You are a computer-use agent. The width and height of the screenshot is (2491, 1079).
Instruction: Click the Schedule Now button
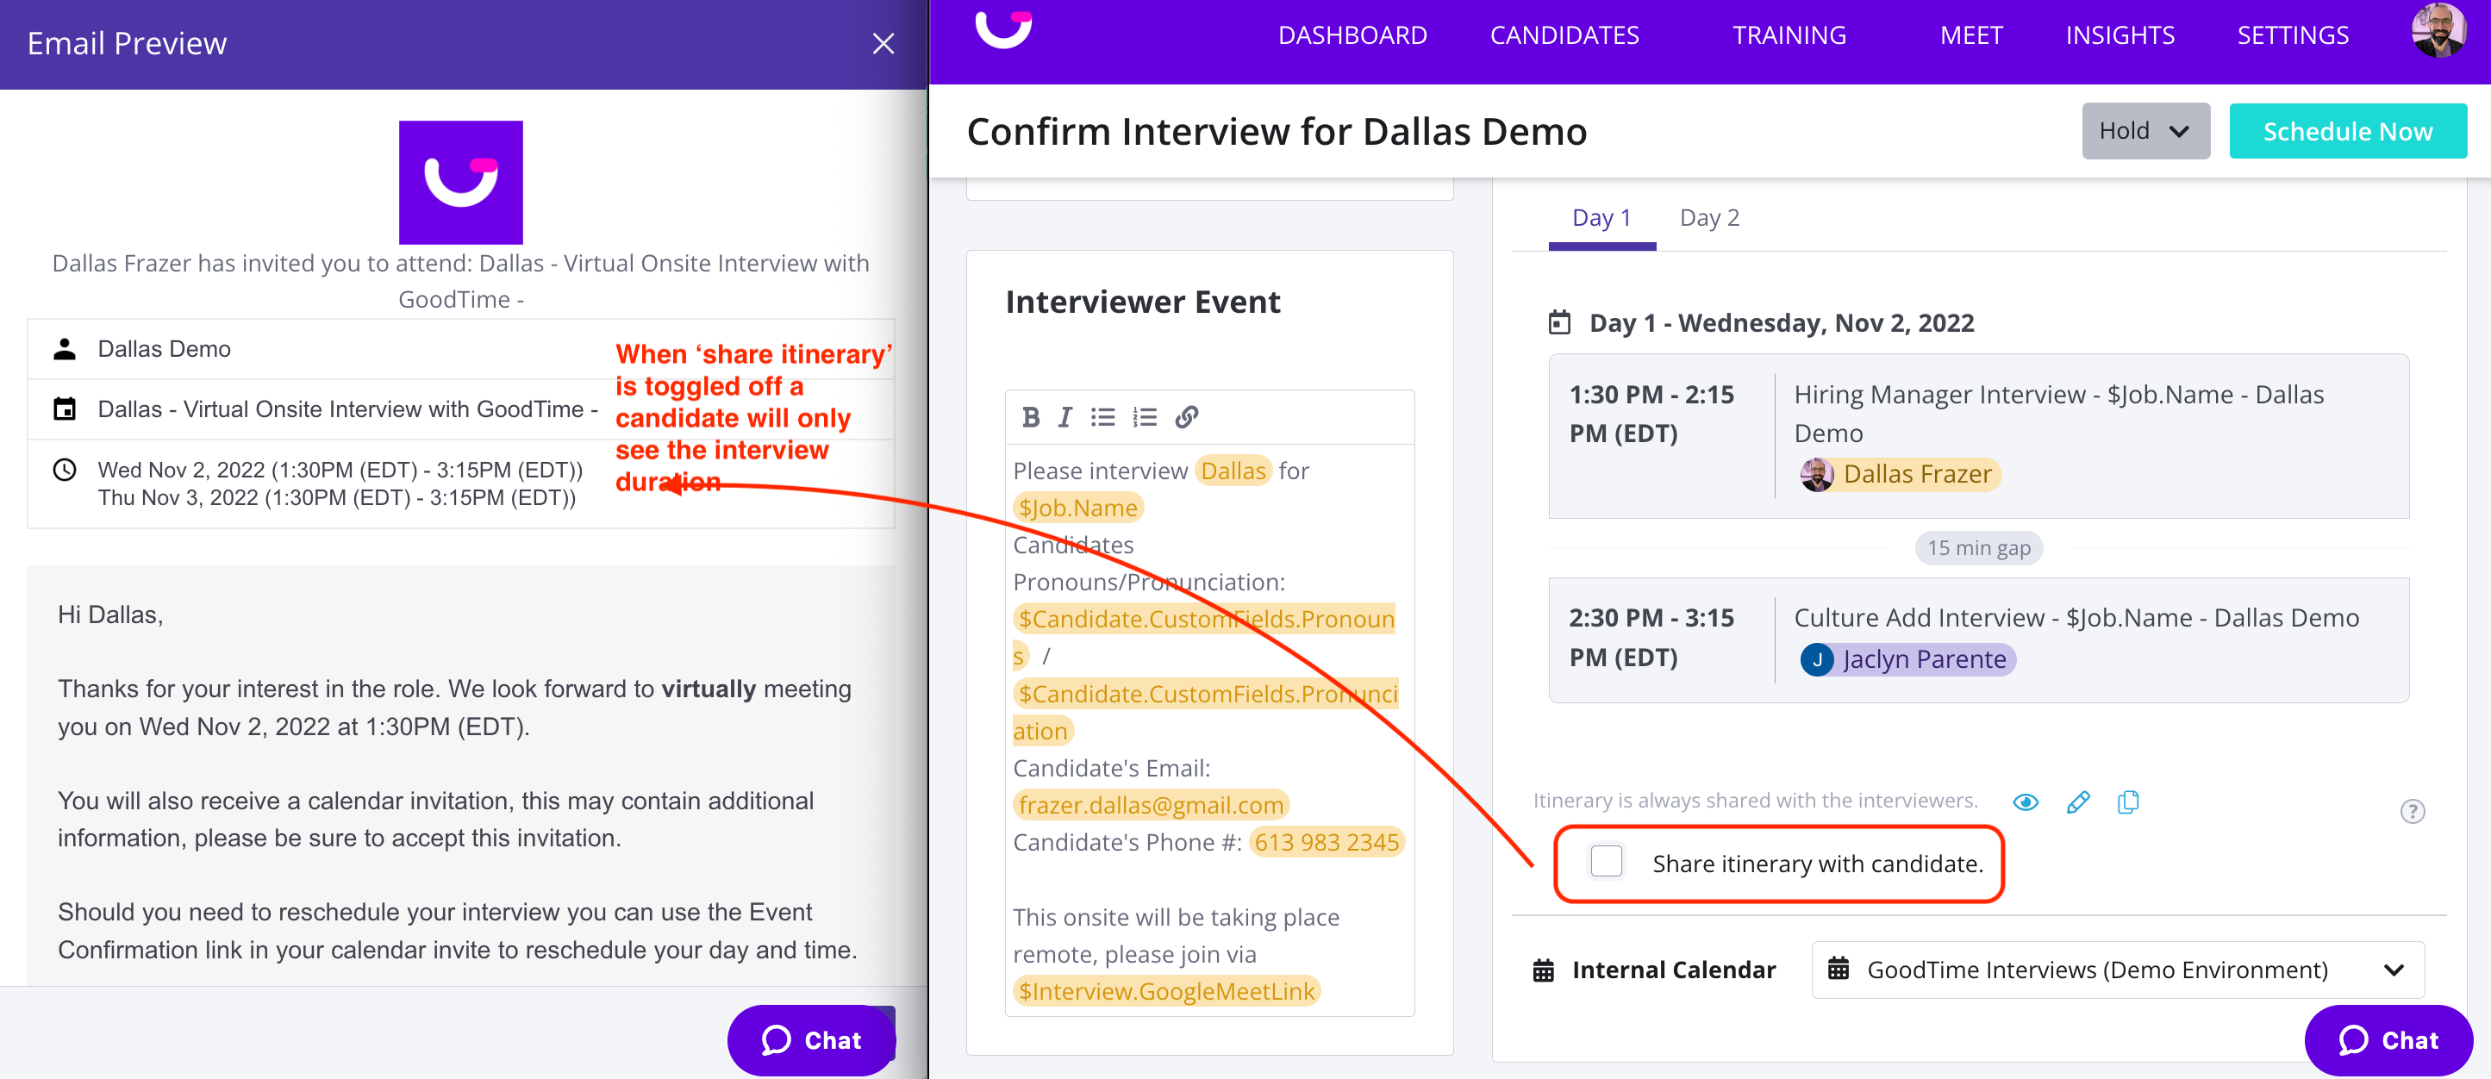(x=2347, y=130)
